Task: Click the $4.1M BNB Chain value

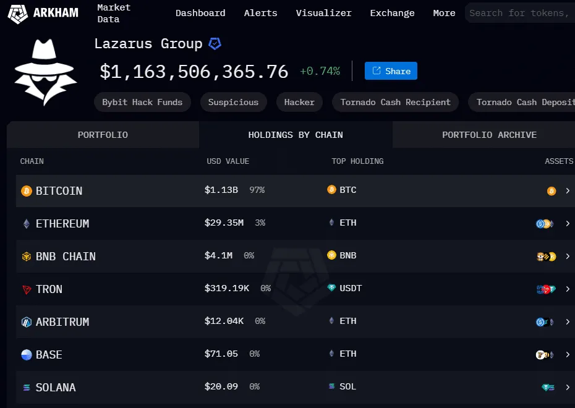Action: [218, 255]
